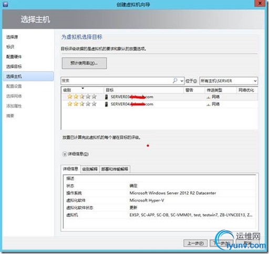Click the 描述 label in details
269x254 pixels.
point(70,178)
